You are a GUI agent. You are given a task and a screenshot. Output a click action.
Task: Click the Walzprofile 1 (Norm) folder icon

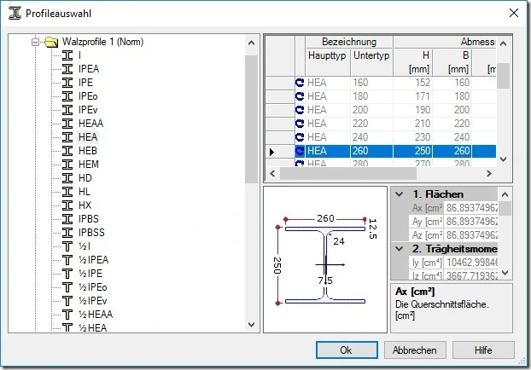click(51, 43)
